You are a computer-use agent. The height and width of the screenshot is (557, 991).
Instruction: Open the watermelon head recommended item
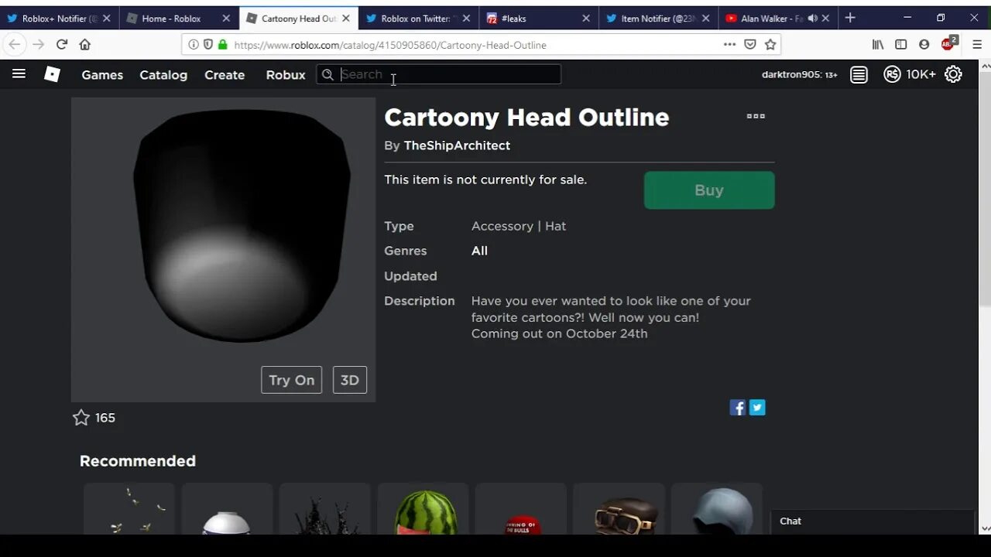tap(423, 511)
